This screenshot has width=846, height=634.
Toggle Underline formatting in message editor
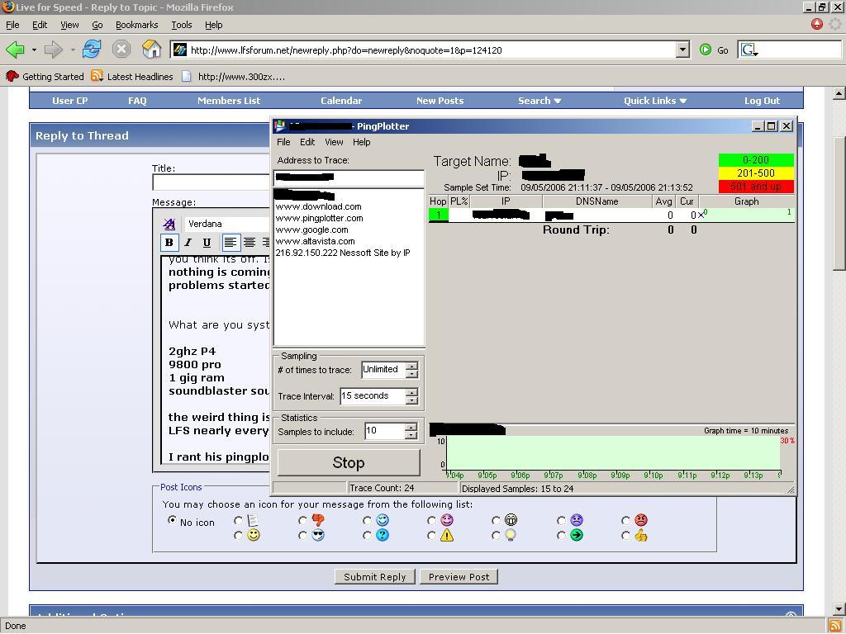tap(206, 243)
